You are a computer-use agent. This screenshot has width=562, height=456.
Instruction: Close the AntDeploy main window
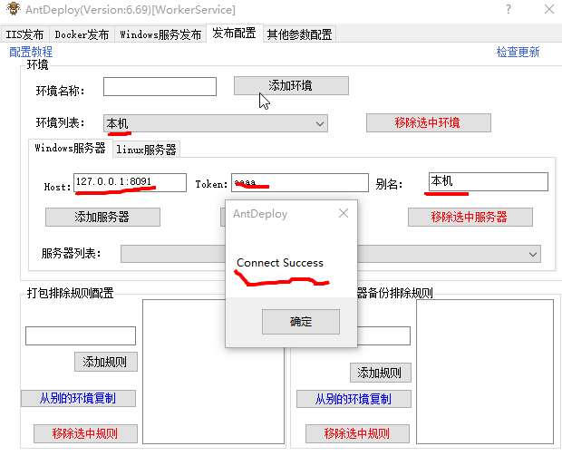(549, 9)
